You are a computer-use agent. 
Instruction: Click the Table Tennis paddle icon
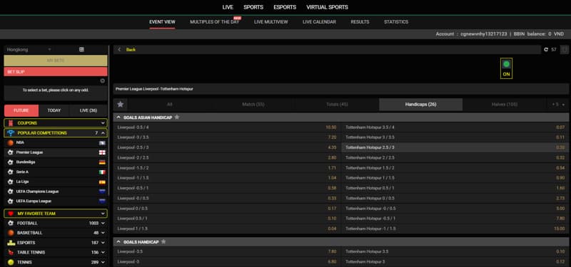tap(11, 253)
